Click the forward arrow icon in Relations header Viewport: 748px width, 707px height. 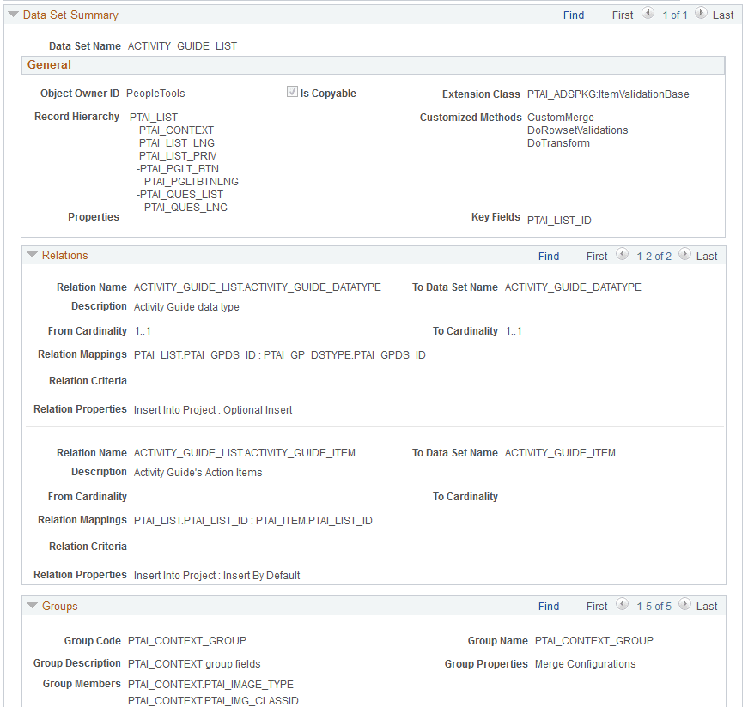(684, 255)
